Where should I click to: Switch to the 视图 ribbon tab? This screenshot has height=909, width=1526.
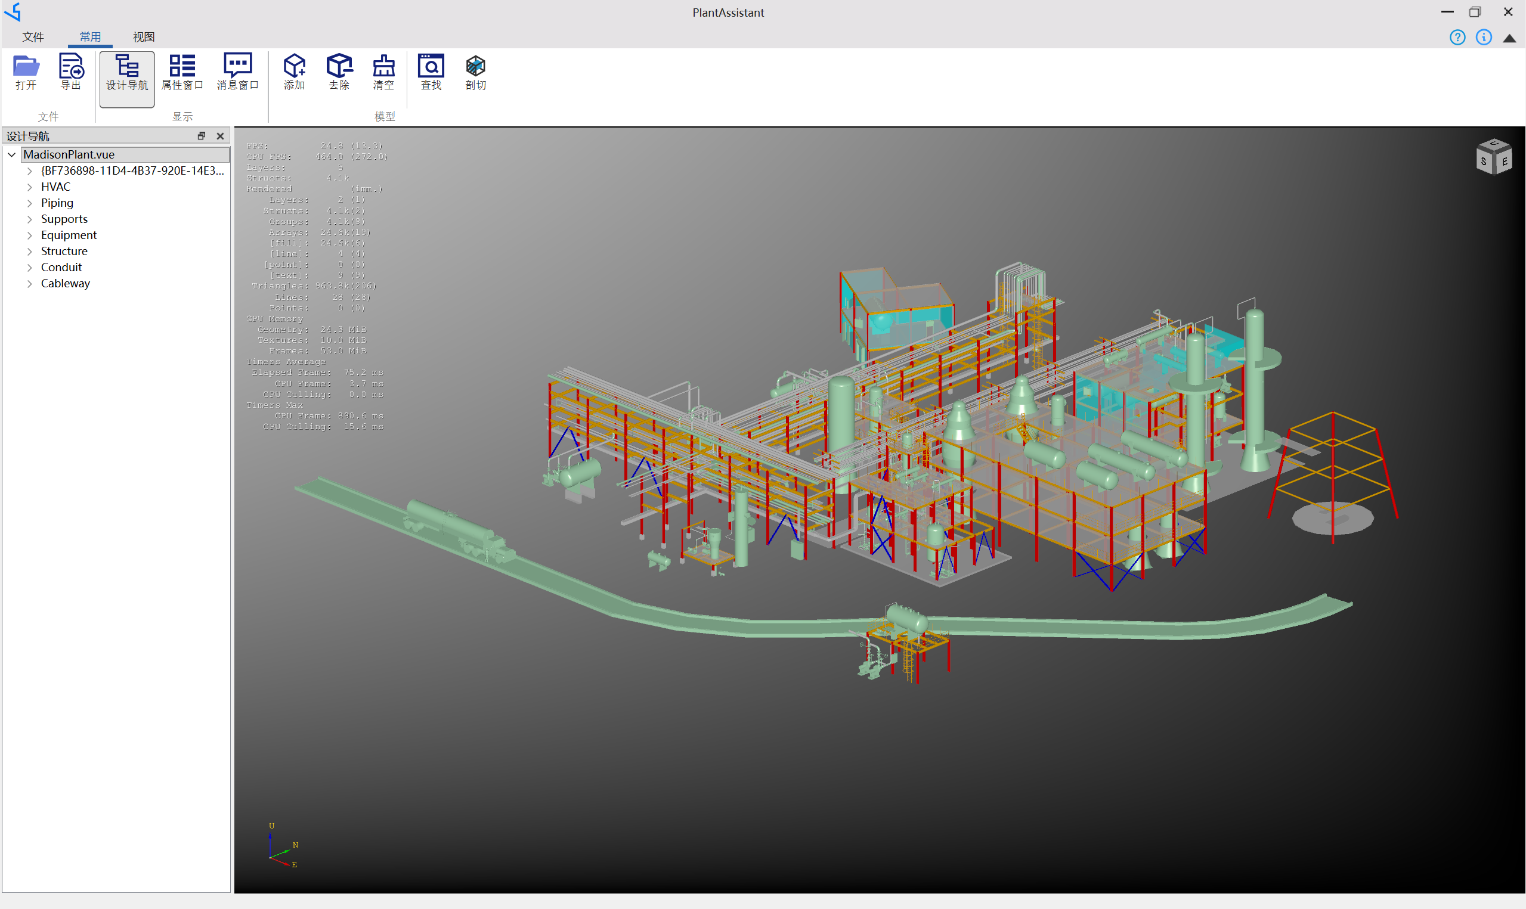[x=143, y=37]
